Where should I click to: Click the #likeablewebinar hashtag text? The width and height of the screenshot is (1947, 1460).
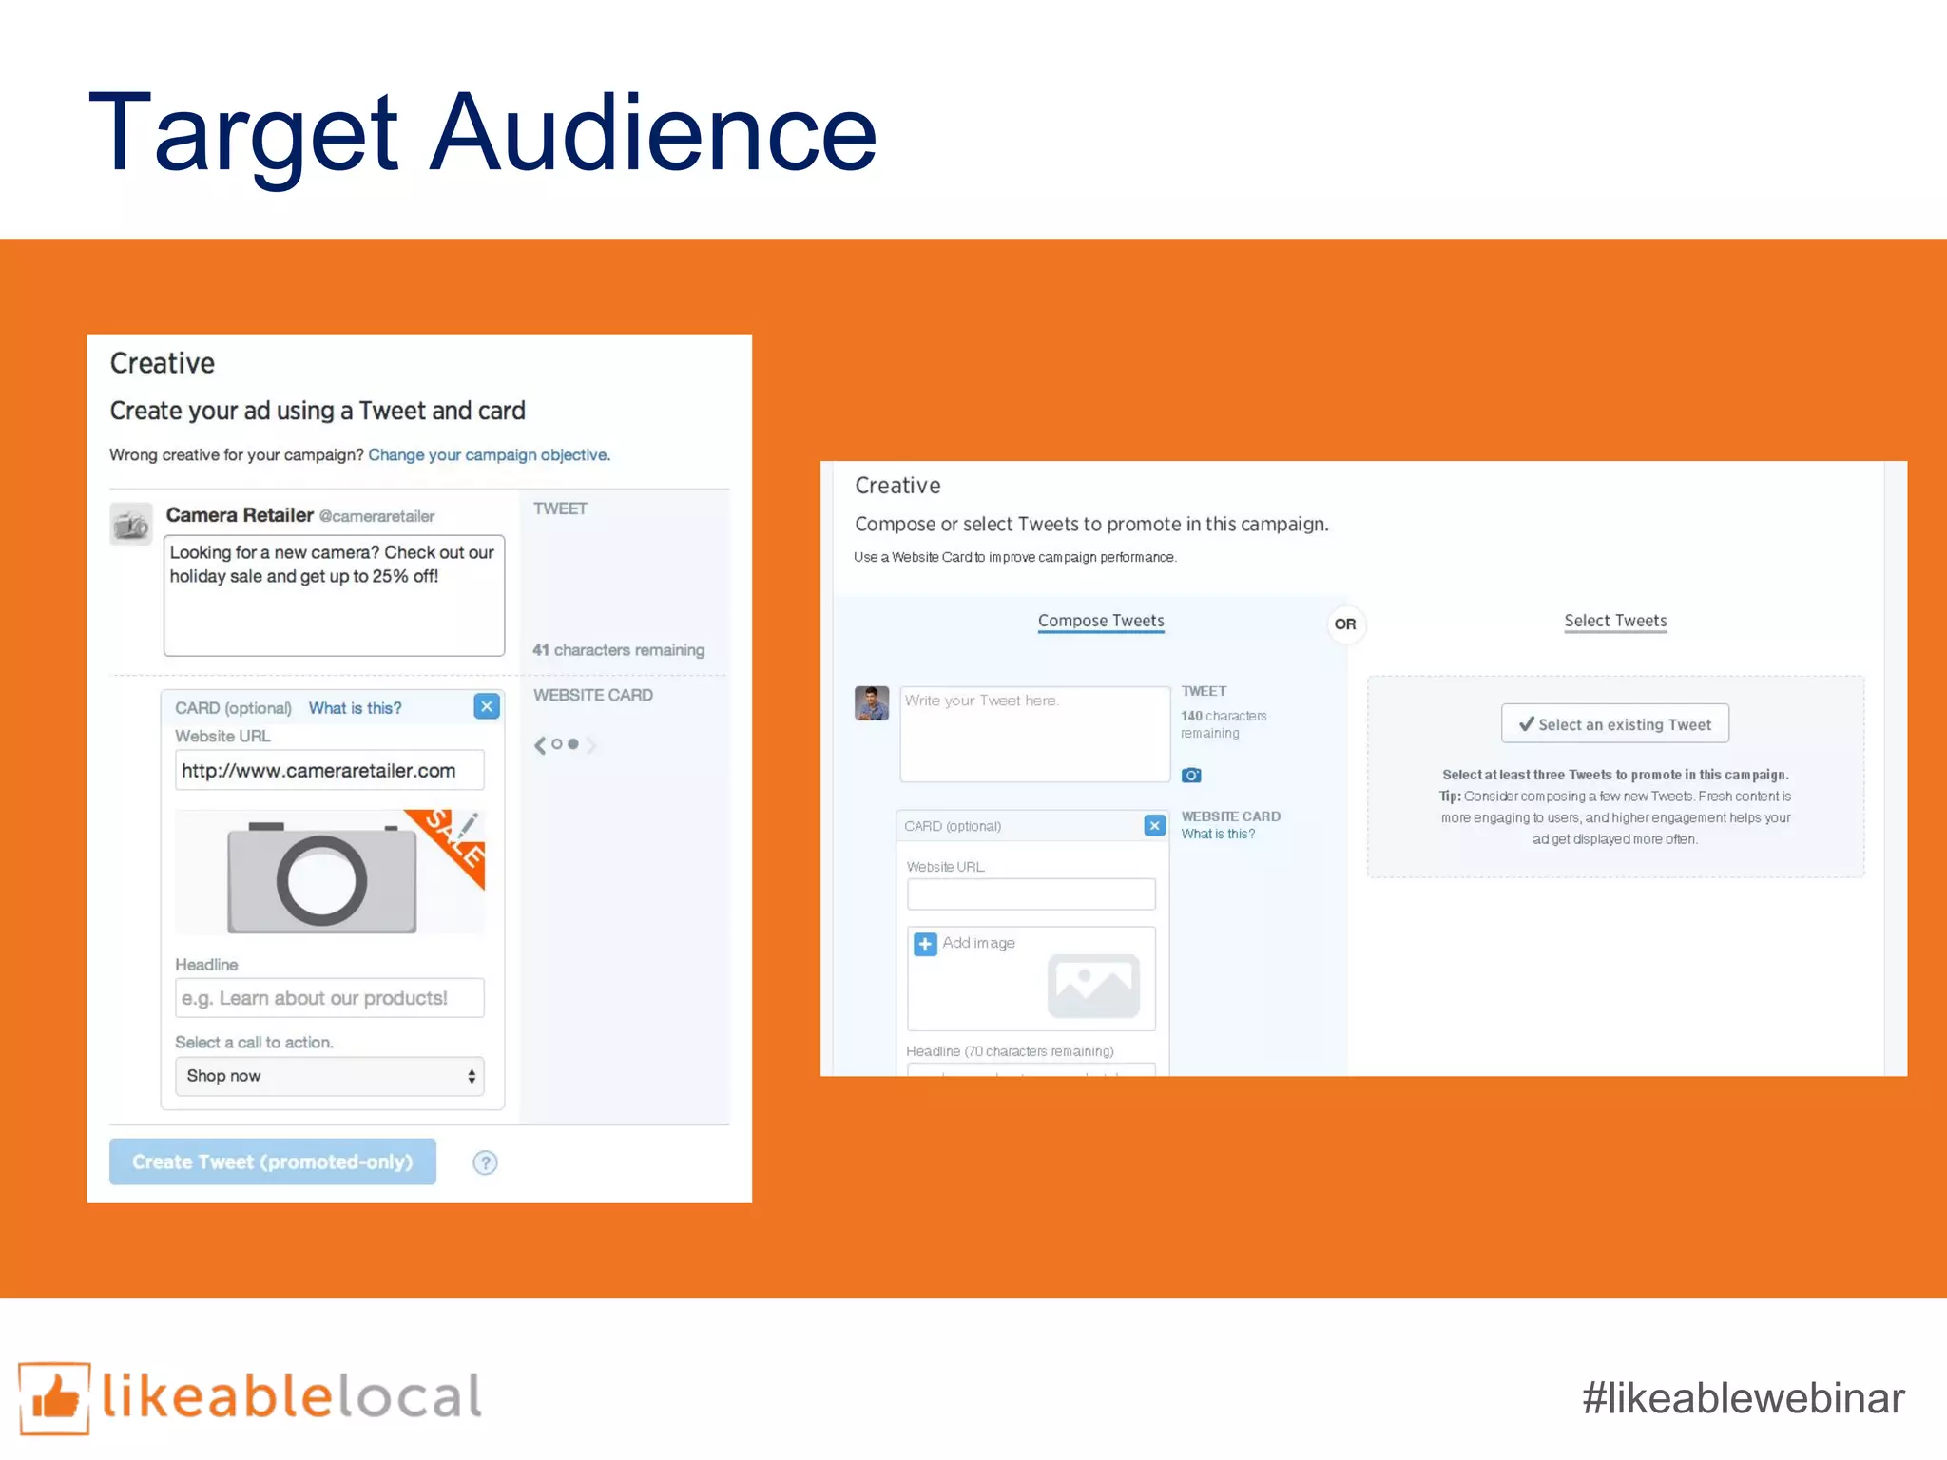[1744, 1398]
